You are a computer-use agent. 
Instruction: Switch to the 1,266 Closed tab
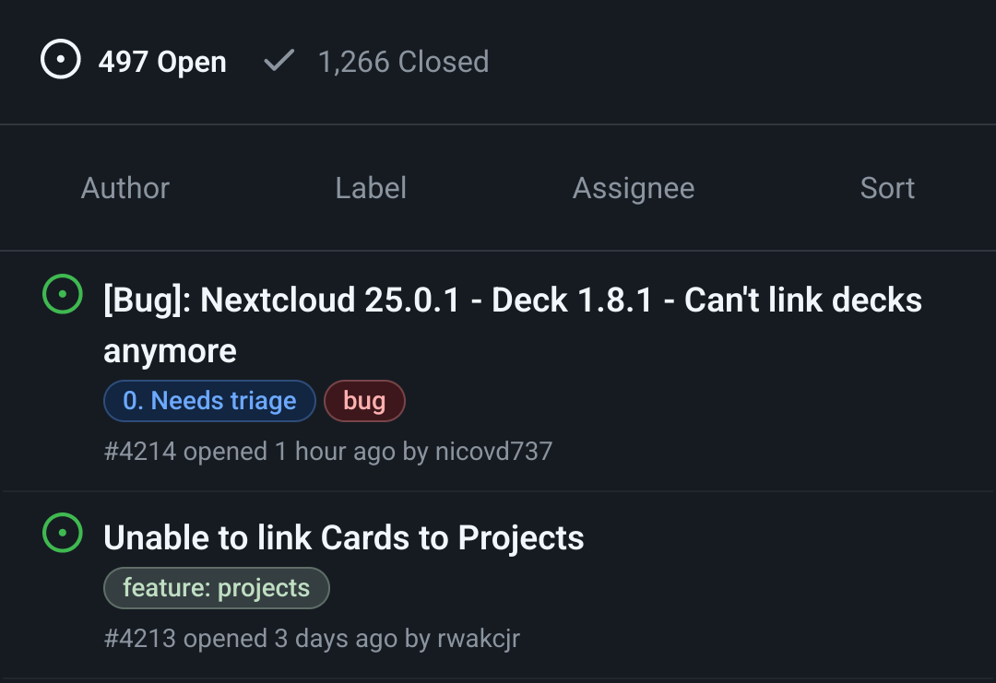click(404, 61)
